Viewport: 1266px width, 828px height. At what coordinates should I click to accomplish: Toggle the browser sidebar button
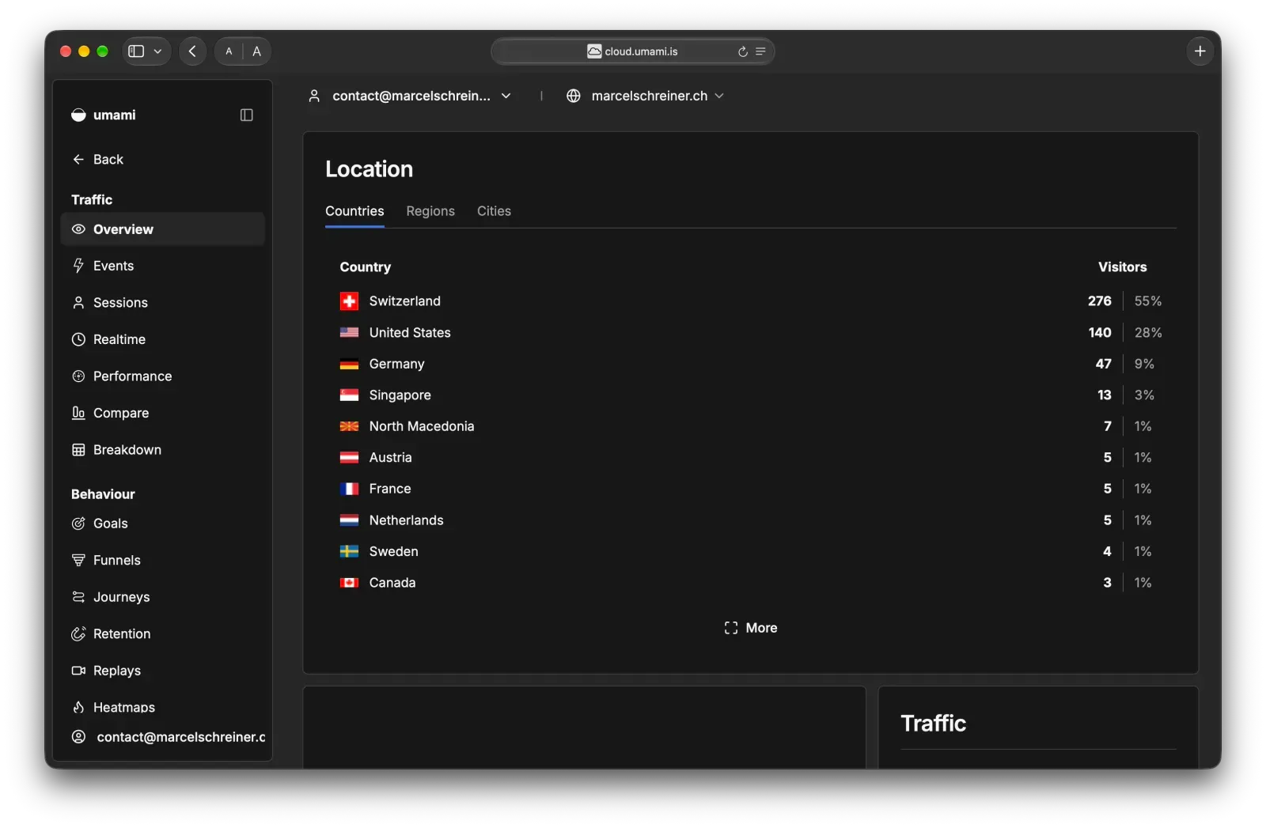point(136,51)
